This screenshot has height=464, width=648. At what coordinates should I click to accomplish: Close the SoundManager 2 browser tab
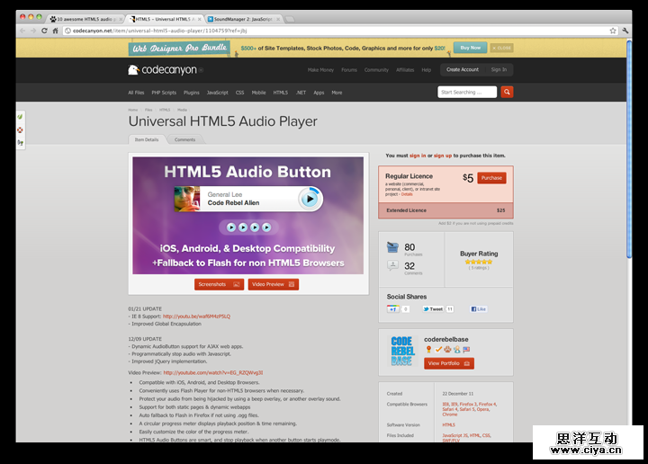coord(278,19)
